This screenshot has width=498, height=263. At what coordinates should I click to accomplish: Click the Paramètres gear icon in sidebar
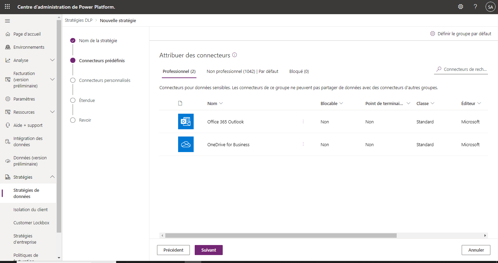[x=8, y=99]
